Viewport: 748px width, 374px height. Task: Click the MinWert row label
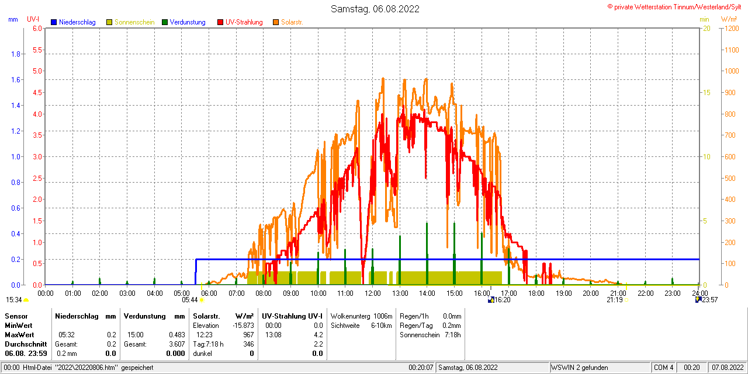point(19,325)
